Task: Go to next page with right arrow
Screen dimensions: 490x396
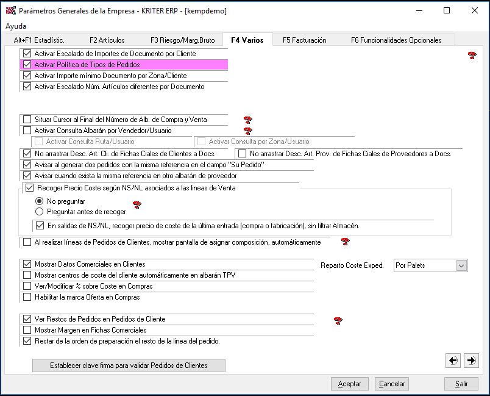Action: point(471,361)
